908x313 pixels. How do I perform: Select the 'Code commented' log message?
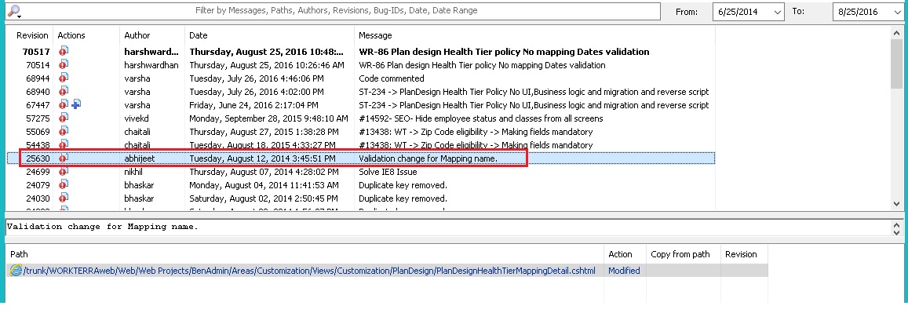click(x=392, y=78)
